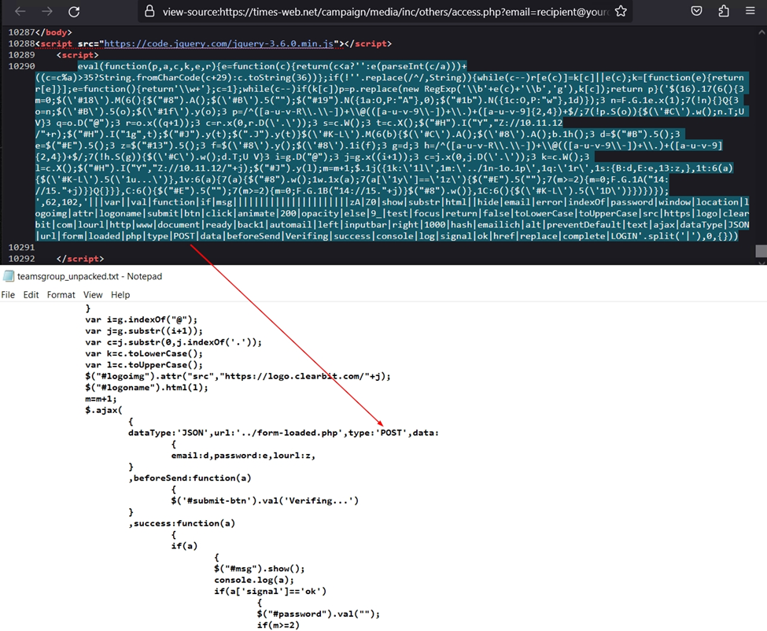Click the ',success:function(a)' line

pyautogui.click(x=182, y=523)
